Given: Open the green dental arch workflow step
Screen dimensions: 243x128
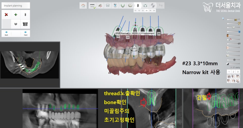Looking at the screenshot, I should [x=123, y=5].
